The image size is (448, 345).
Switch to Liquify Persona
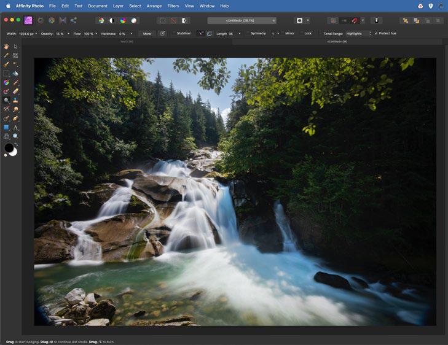41,20
